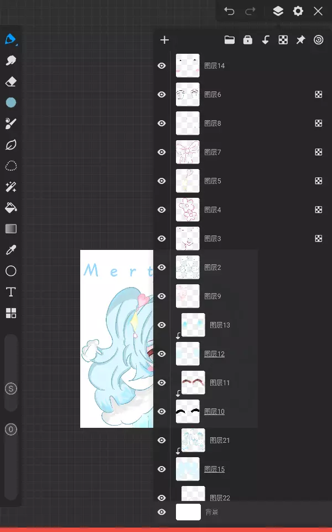Pin the layers panel
The width and height of the screenshot is (332, 532).
(301, 40)
